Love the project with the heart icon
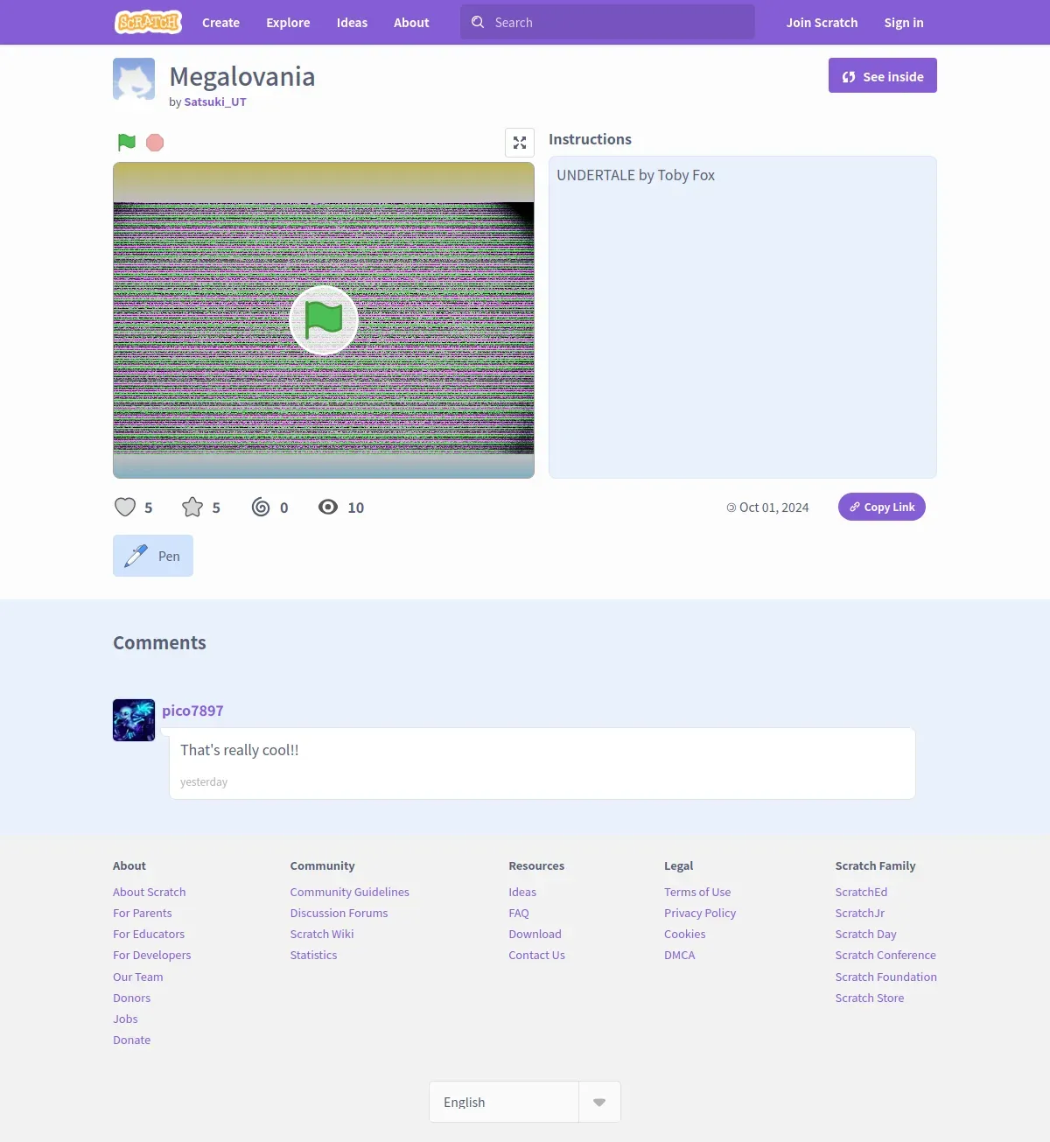Viewport: 1050px width, 1142px height. point(125,507)
